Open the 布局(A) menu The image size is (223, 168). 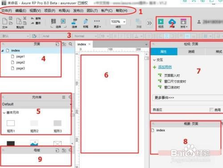pyautogui.click(x=64, y=11)
